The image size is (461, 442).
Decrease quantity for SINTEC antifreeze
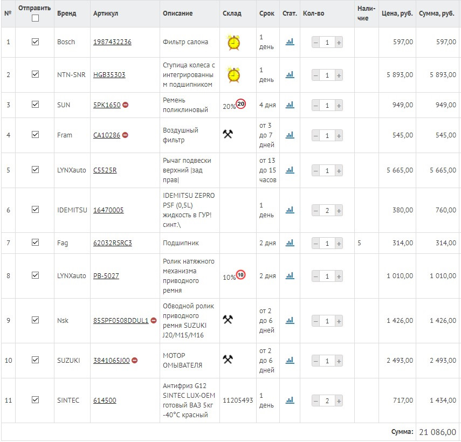point(316,401)
